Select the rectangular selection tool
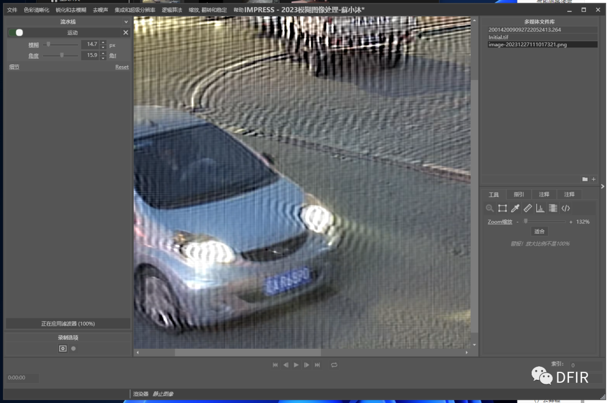The image size is (609, 403). click(502, 208)
